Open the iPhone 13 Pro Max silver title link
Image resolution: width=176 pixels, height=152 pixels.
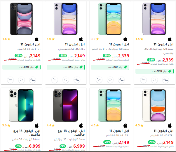click(x=27, y=133)
